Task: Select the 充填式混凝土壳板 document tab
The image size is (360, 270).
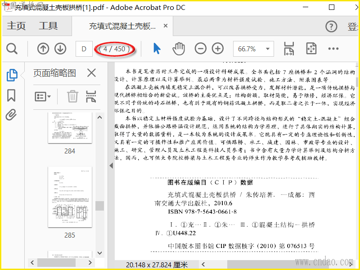Action: [122, 26]
